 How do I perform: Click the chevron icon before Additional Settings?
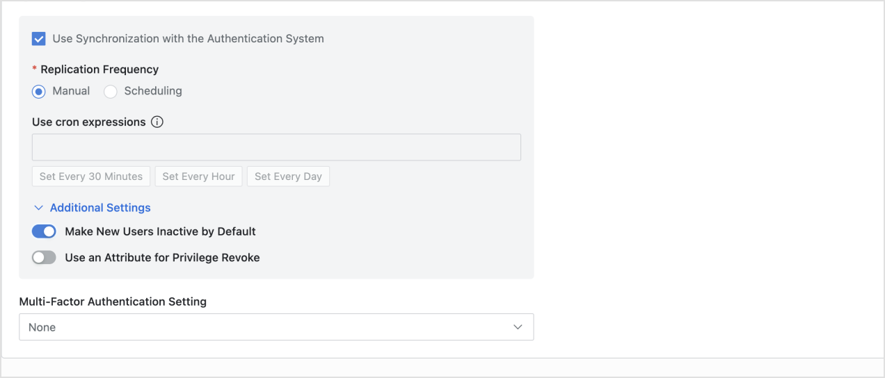click(39, 208)
